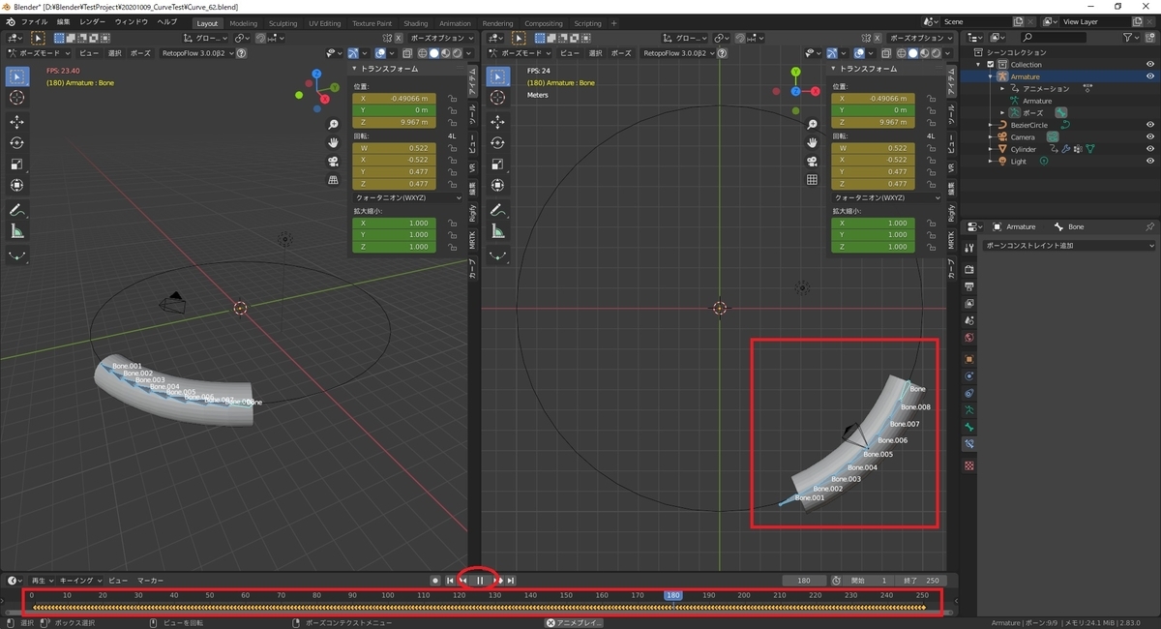Click zoom view icon in left viewport

[x=334, y=125]
